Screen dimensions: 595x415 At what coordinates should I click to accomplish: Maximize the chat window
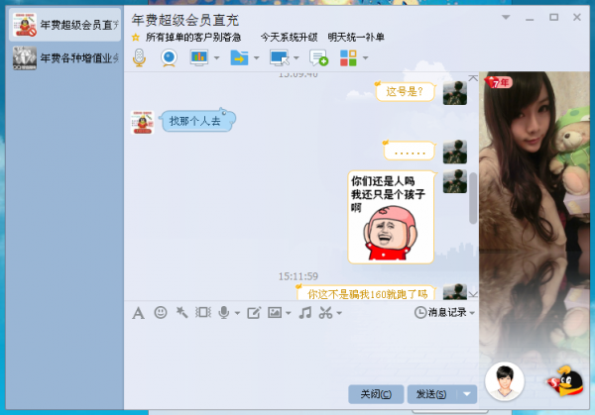554,17
